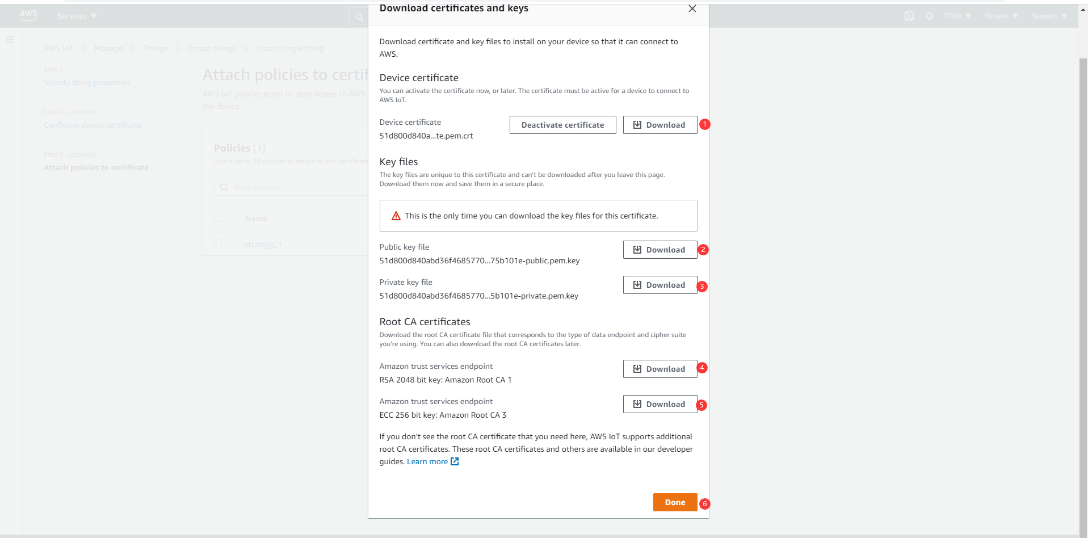Go to AWS IoT breadcrumb
The image size is (1088, 538).
point(59,48)
